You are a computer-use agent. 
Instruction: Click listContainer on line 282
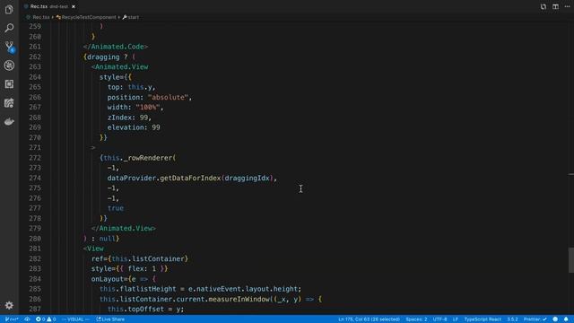click(158, 259)
